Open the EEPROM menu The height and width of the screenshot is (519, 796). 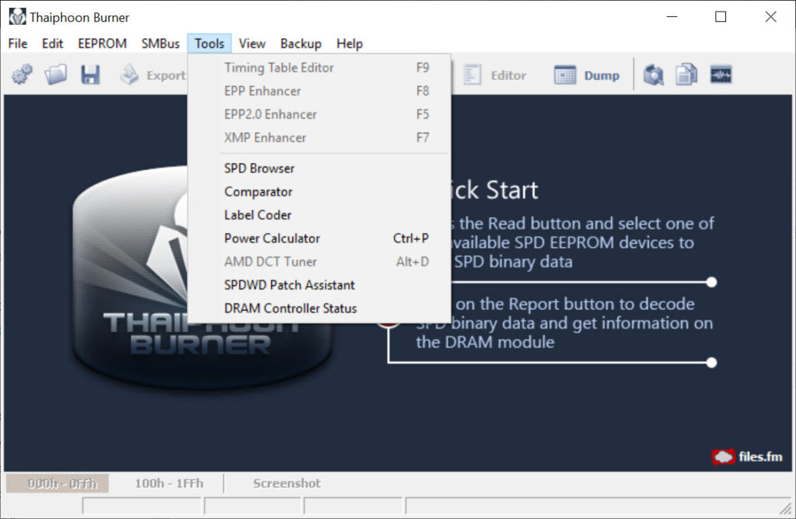(102, 44)
